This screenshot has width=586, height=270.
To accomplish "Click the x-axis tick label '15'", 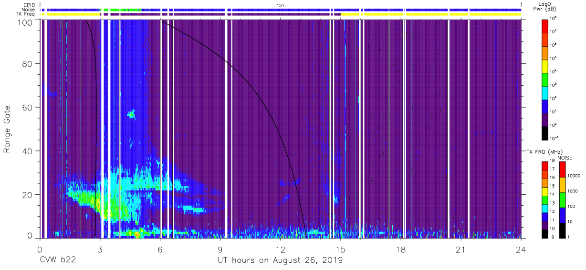I will click(x=341, y=250).
